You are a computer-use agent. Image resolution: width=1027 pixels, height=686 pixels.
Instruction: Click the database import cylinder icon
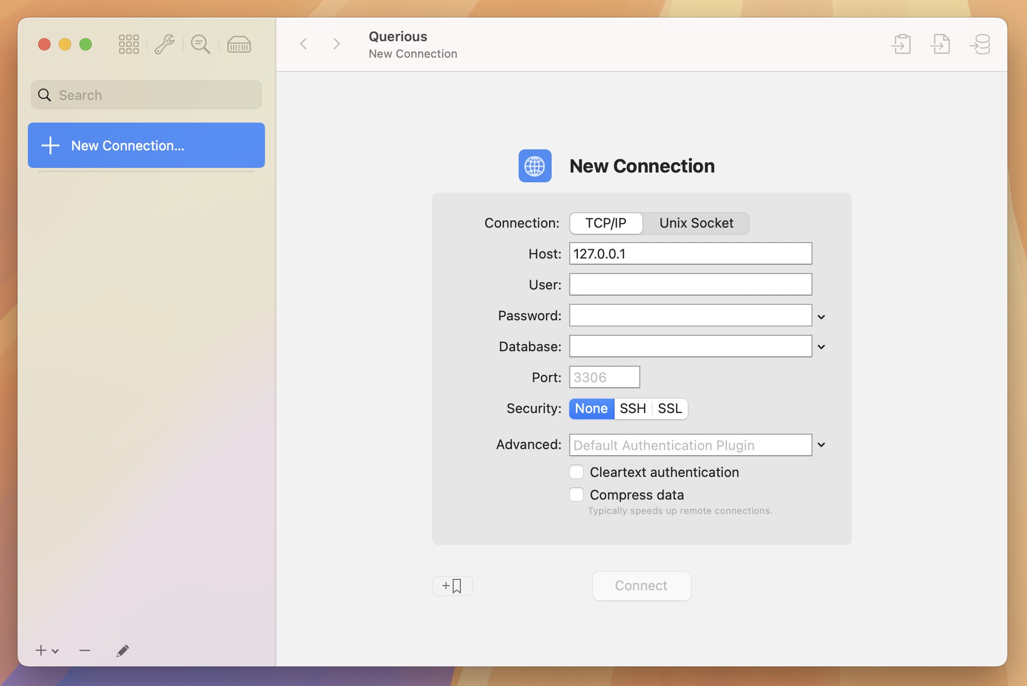[980, 44]
